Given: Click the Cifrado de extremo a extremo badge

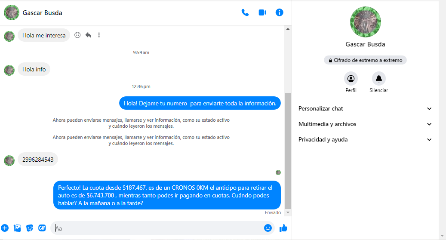Looking at the screenshot, I should 365,60.
